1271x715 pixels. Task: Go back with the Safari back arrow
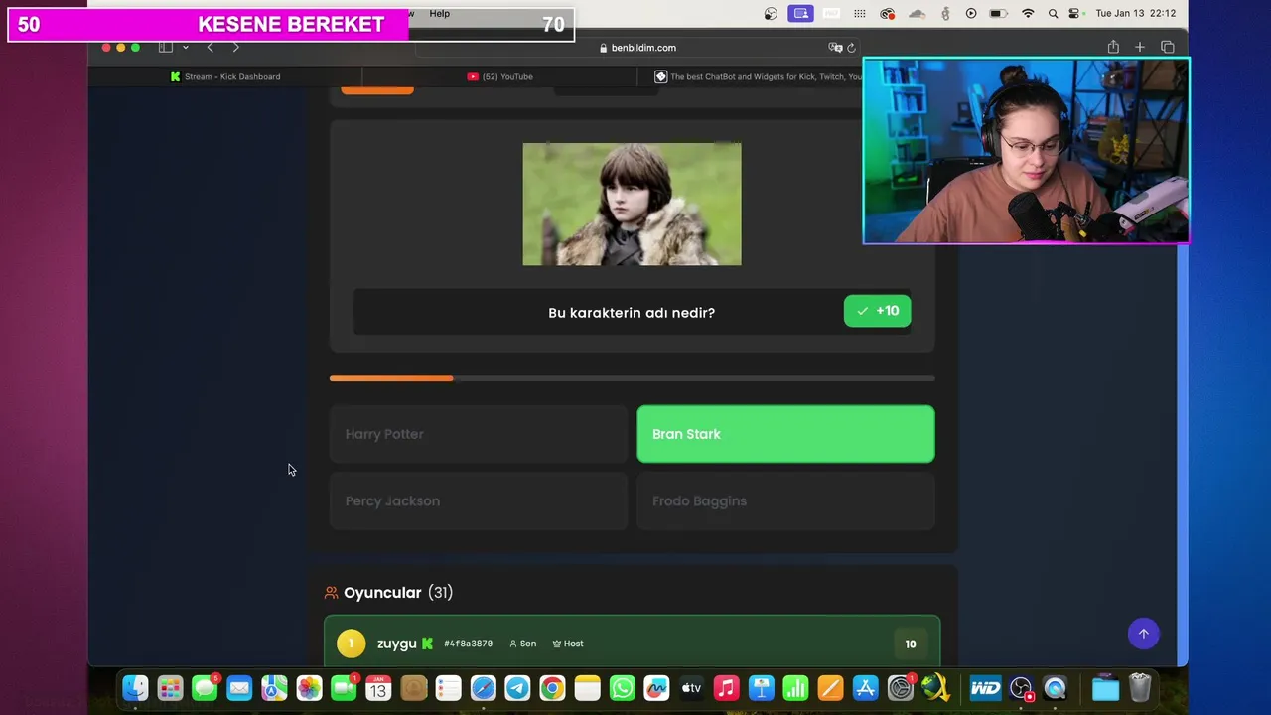210,47
